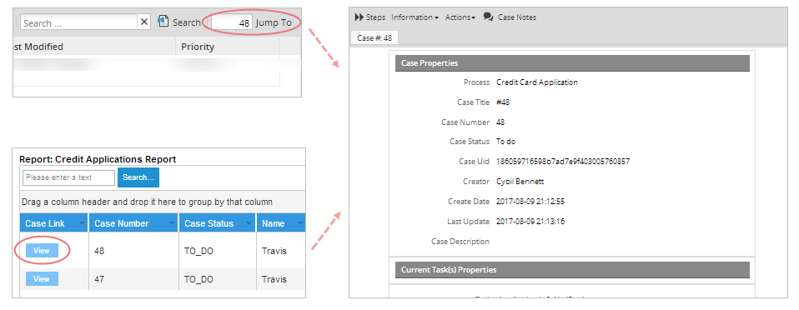Open the Actions dropdown menu
This screenshot has width=799, height=310.
[x=460, y=17]
